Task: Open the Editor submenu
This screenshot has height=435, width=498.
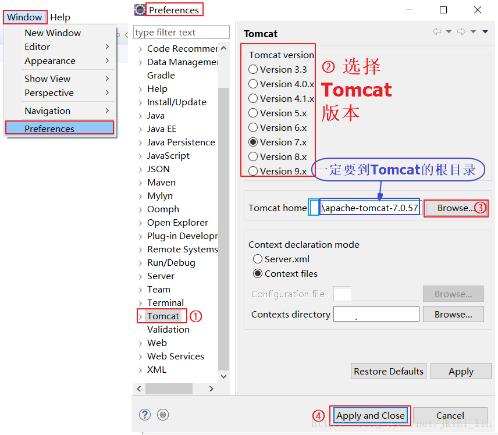Action: coord(60,47)
